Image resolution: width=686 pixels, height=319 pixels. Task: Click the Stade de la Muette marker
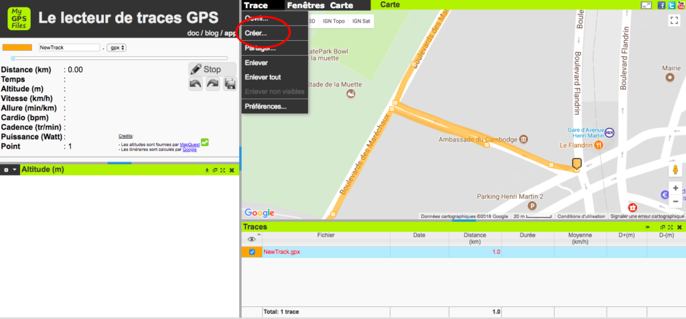350,94
